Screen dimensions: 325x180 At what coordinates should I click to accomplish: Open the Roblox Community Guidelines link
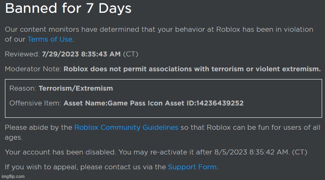click(x=126, y=128)
